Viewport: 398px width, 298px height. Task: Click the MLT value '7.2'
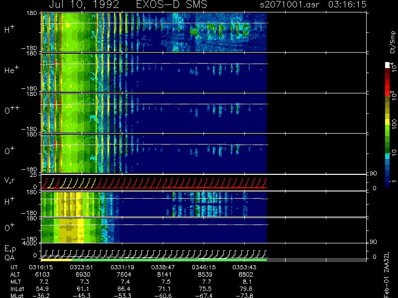pos(44,282)
